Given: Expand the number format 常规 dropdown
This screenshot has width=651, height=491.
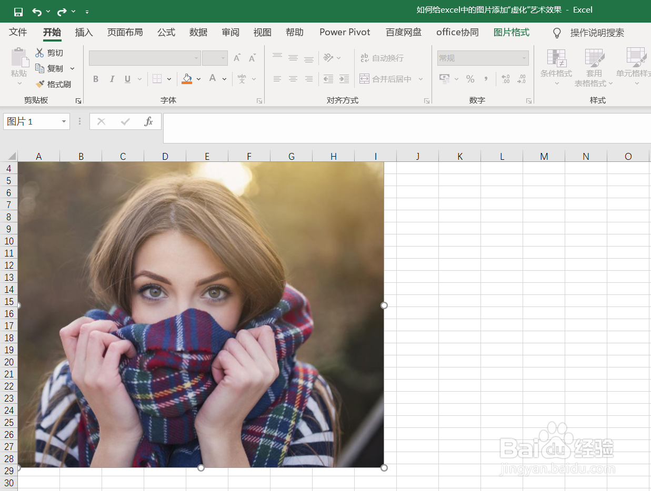Looking at the screenshot, I should (x=524, y=58).
